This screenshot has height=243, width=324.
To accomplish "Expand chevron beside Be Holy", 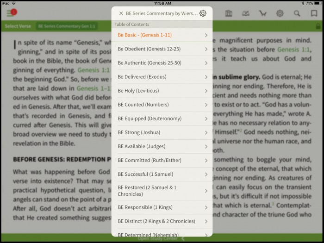I will click(x=206, y=91).
